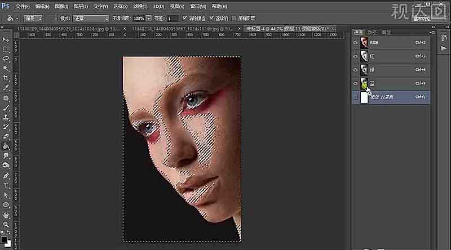Select the Eraser tool
The width and height of the screenshot is (451, 250).
(x=6, y=136)
